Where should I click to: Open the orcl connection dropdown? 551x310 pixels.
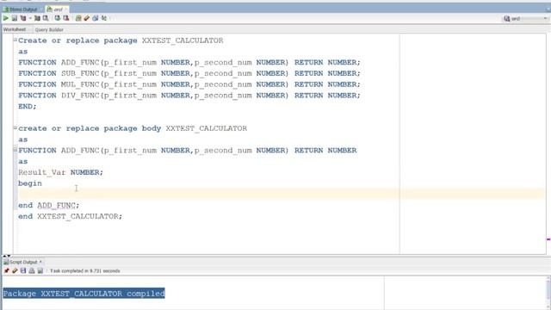pos(525,19)
